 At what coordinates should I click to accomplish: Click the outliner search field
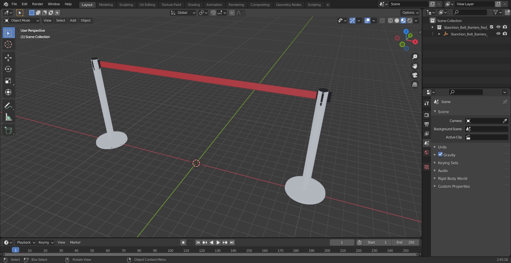click(x=469, y=12)
